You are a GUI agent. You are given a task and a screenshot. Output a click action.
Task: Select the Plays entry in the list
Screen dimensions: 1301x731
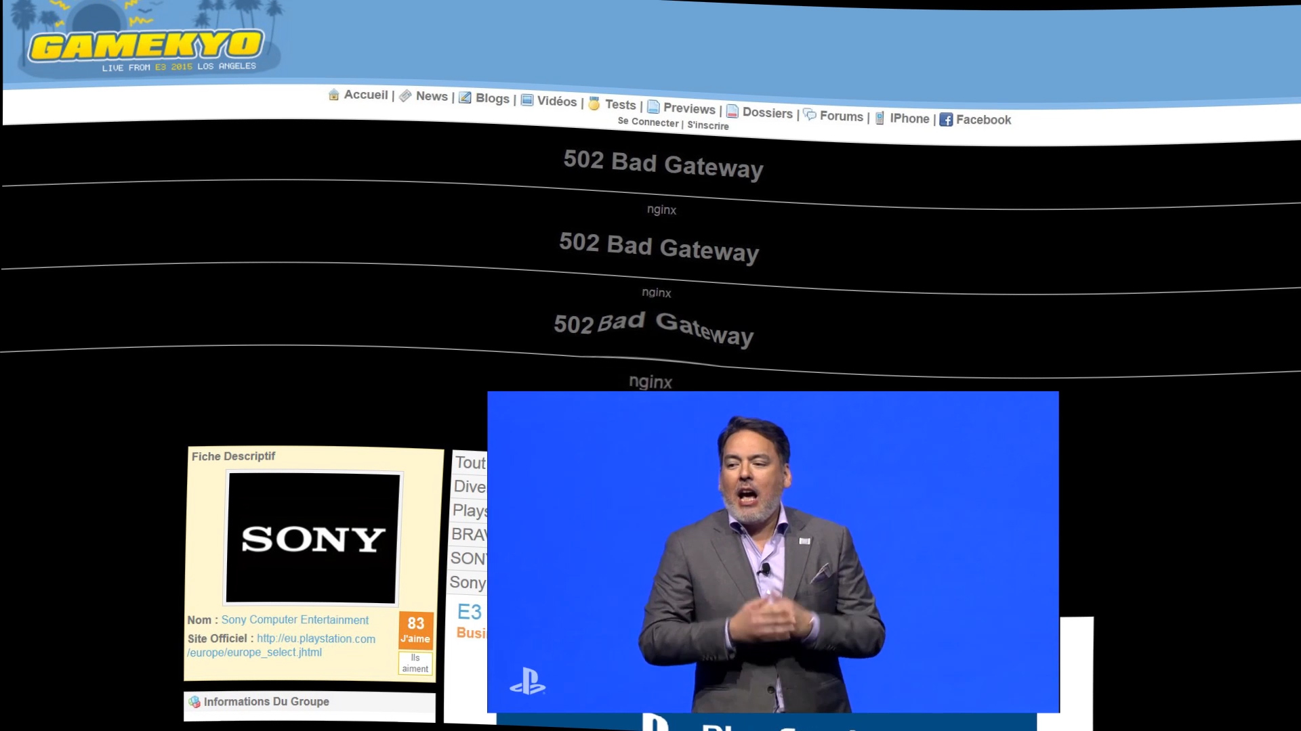pos(470,510)
